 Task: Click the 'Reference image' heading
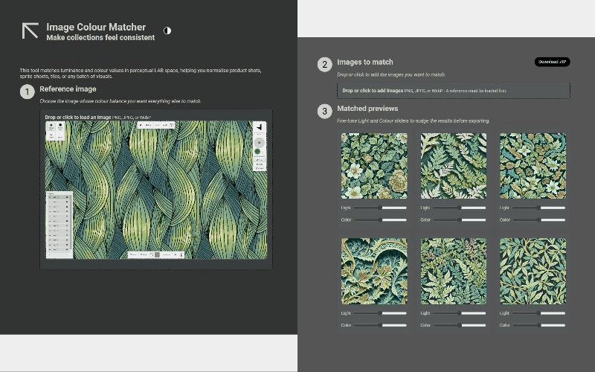coord(68,89)
